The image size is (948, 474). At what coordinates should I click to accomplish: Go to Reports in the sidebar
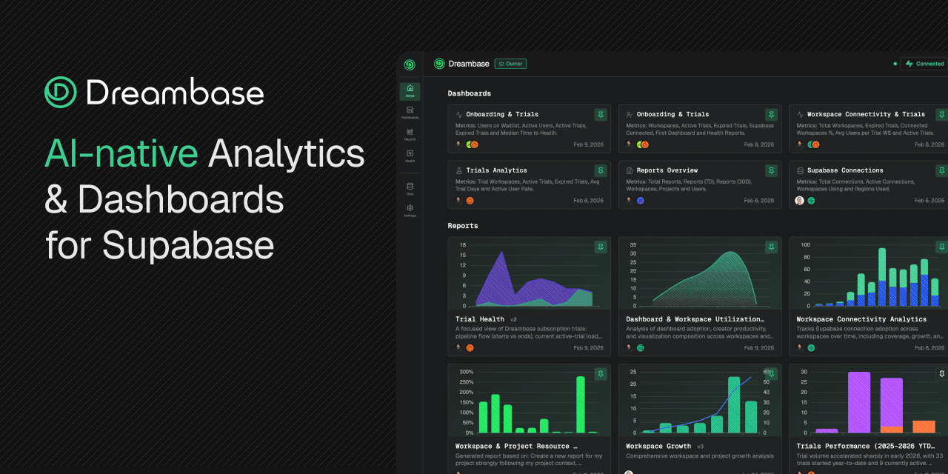click(410, 134)
